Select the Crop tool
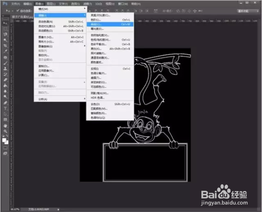This screenshot has width=262, height=212. click(5, 46)
